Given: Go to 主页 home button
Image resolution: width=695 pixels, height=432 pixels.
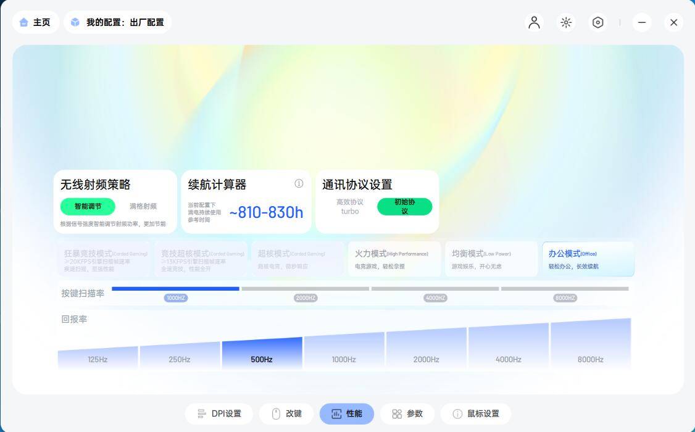Looking at the screenshot, I should click(x=35, y=22).
